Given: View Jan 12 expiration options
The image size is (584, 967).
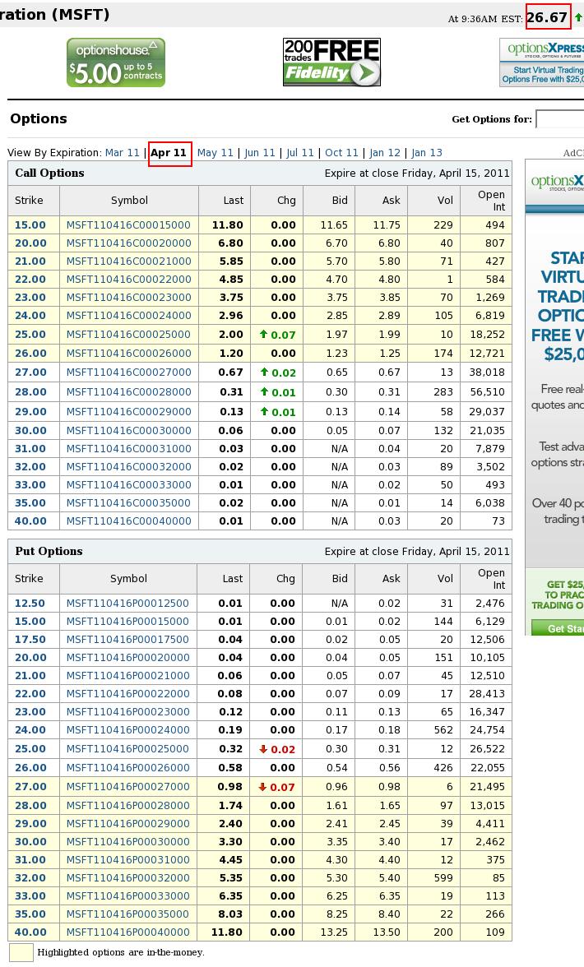Looking at the screenshot, I should click(x=385, y=153).
